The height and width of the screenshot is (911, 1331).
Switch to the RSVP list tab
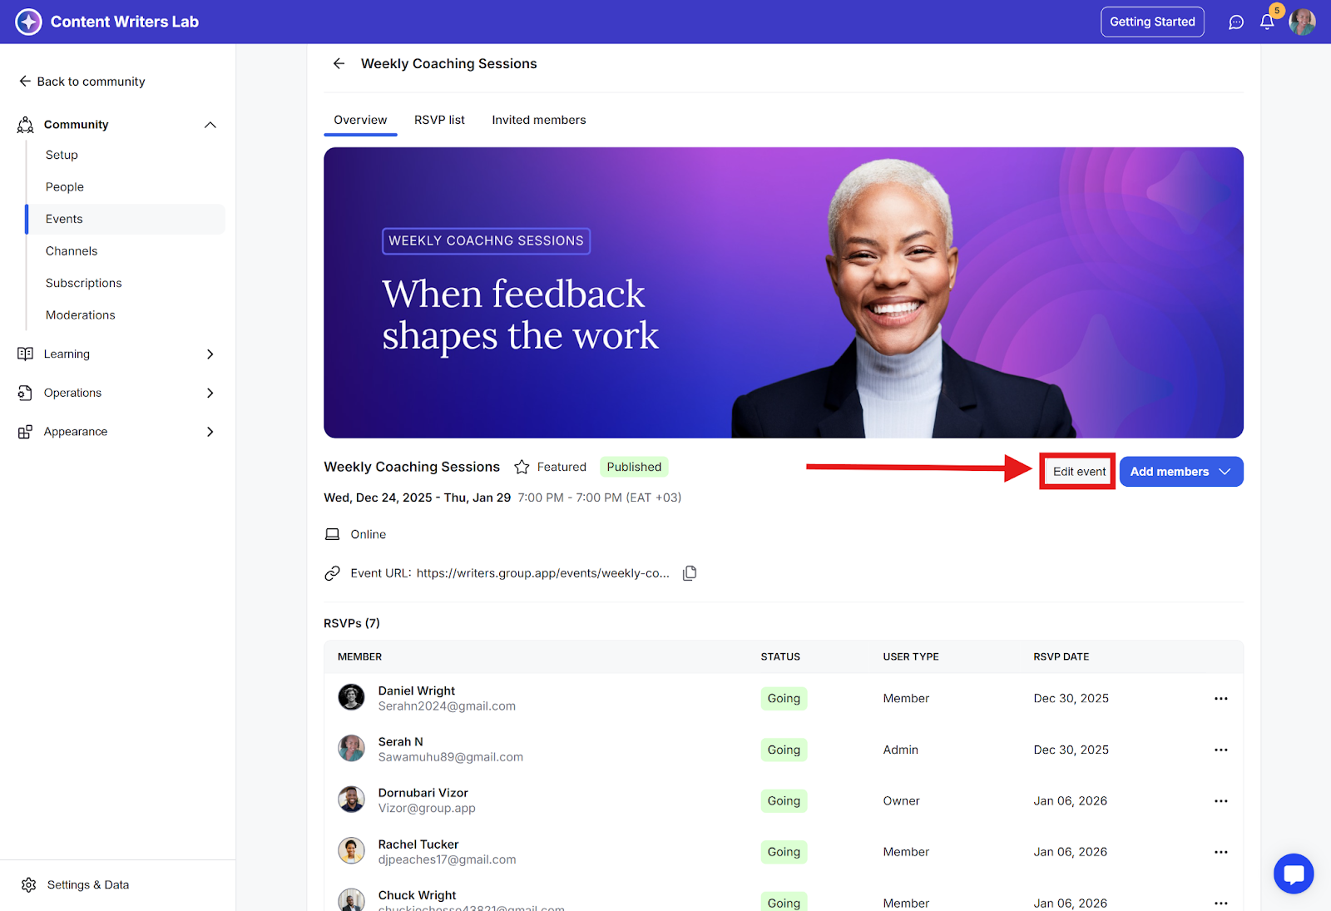click(x=439, y=120)
